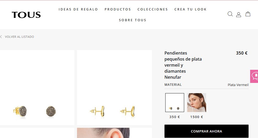Open the Productos menu
Image resolution: width=258 pixels, height=138 pixels.
coord(118,9)
